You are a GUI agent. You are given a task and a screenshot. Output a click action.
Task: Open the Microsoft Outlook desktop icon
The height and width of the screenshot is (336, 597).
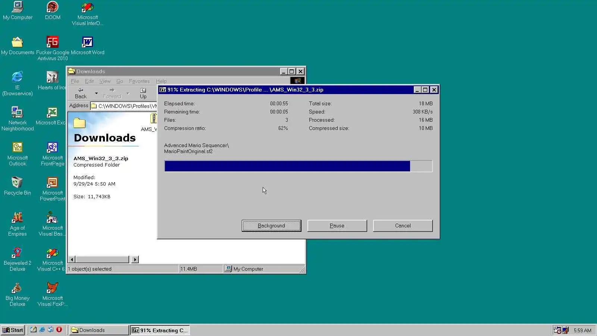[18, 154]
